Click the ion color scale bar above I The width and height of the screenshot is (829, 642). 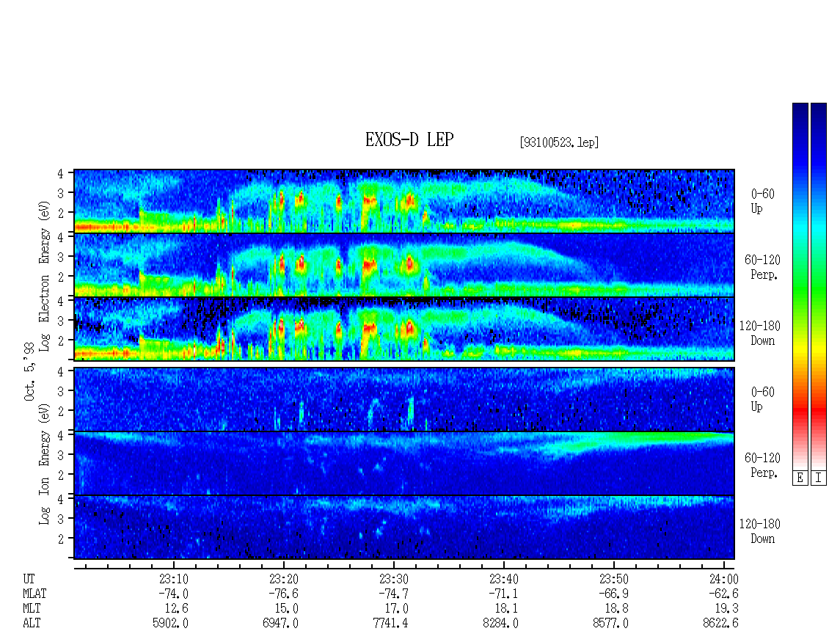(819, 285)
